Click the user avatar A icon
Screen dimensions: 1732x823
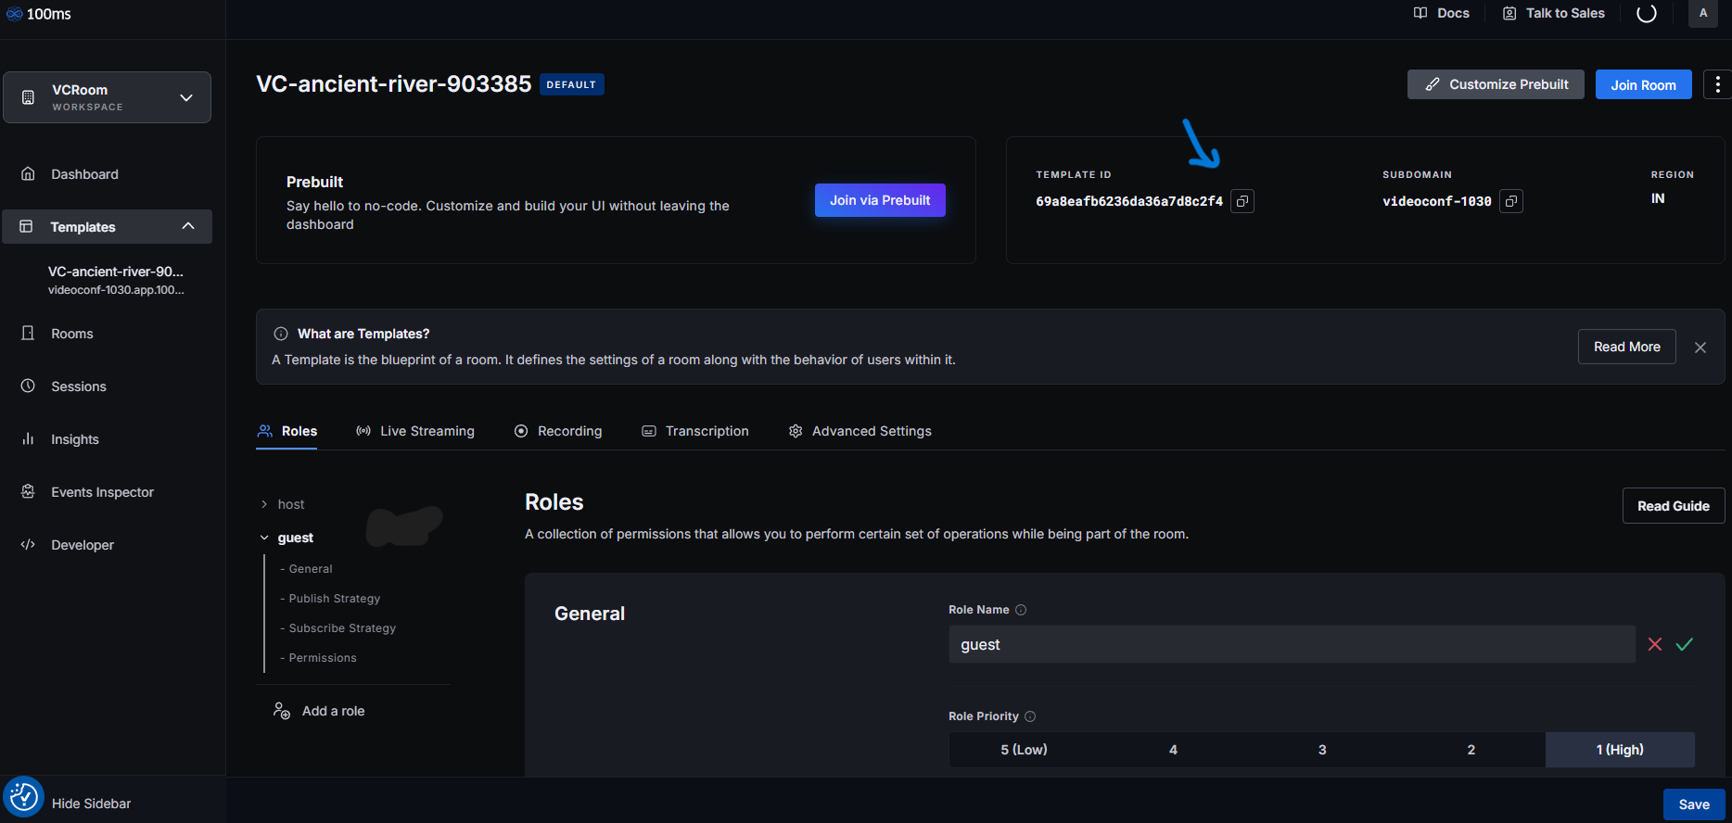[x=1702, y=14]
